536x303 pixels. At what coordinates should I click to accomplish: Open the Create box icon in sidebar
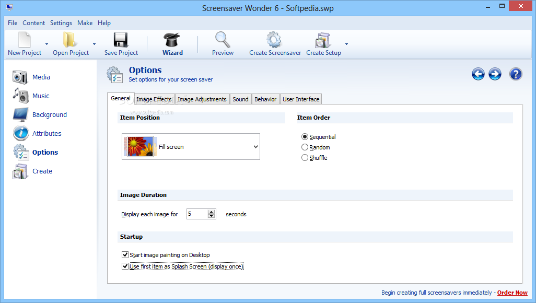(20, 171)
